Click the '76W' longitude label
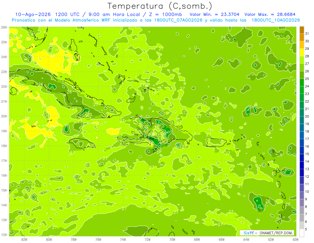 [98, 239]
